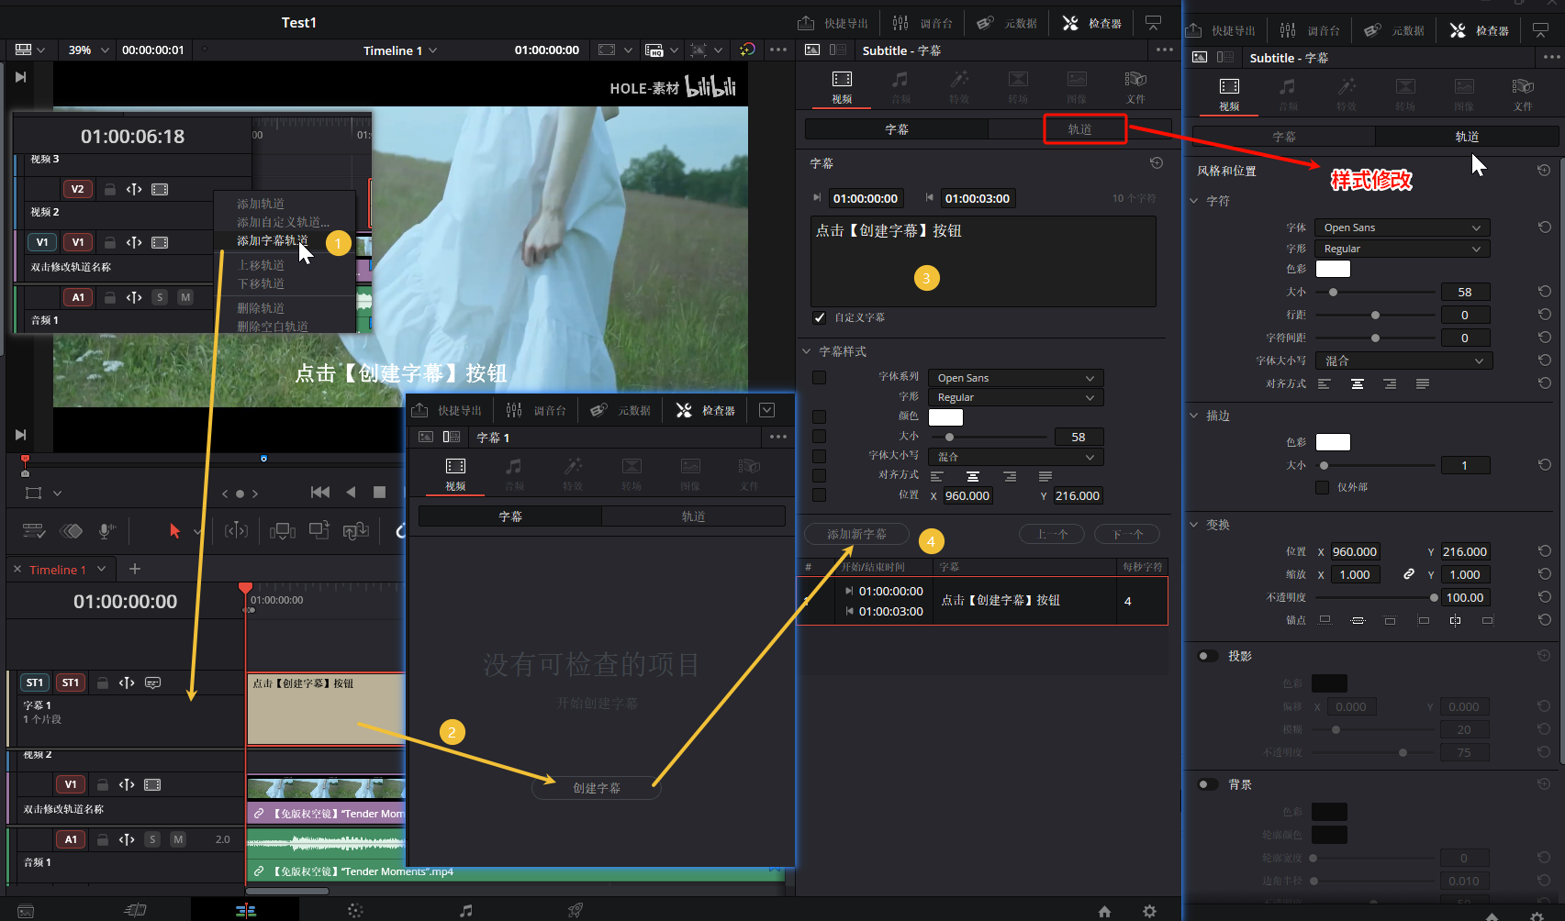Collapse the 变换 section
The width and height of the screenshot is (1565, 921).
coord(1194,525)
